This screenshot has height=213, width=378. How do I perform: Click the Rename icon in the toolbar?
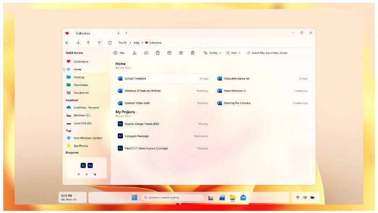(169, 53)
